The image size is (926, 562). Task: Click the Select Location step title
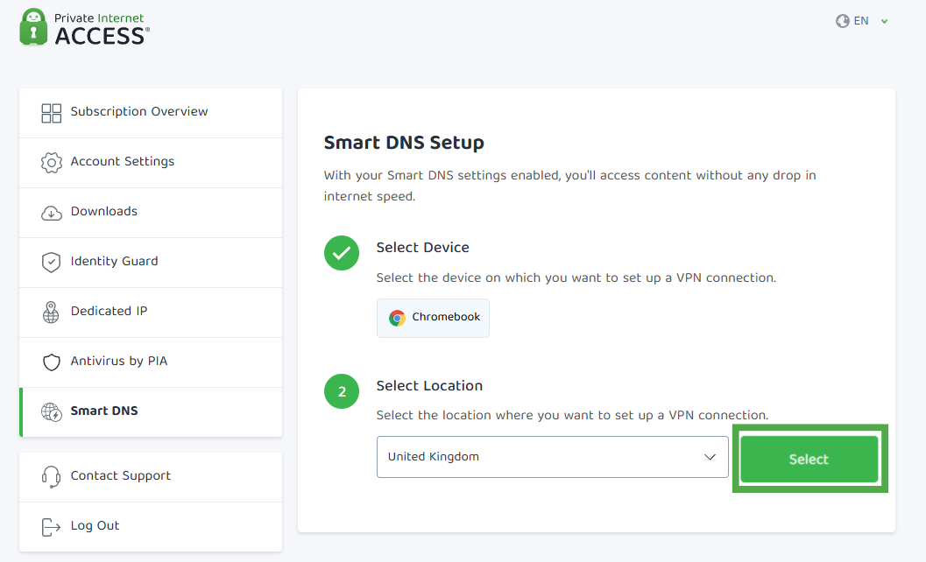(x=429, y=386)
